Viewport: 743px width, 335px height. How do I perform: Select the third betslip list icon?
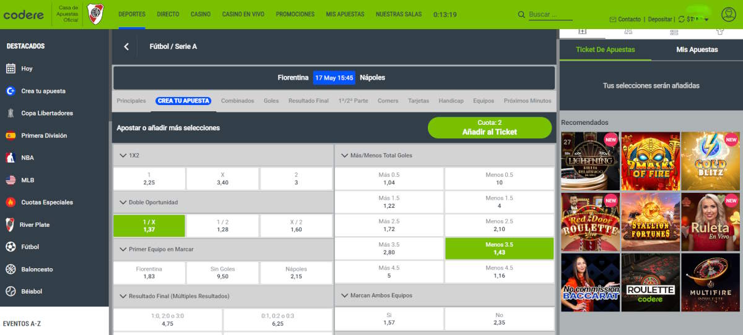click(x=674, y=31)
